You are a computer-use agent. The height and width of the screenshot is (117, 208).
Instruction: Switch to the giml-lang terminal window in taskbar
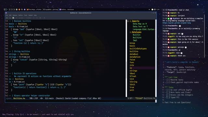pos(51,9)
